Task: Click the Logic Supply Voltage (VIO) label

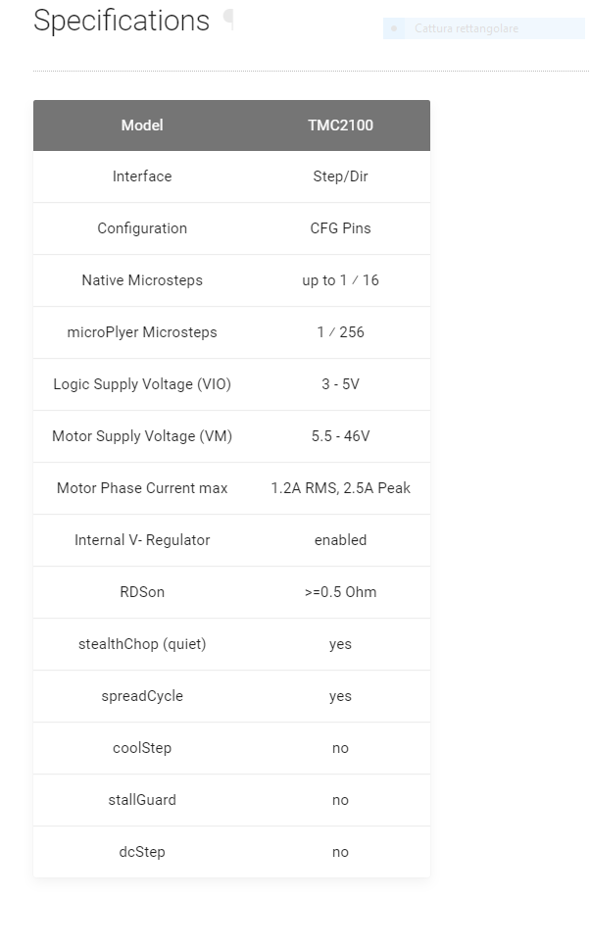Action: pos(142,384)
